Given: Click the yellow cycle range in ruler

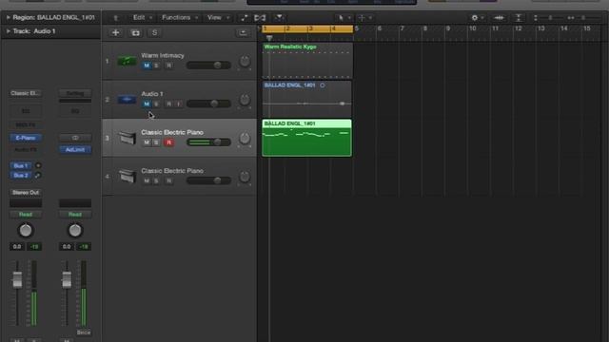Looking at the screenshot, I should (x=307, y=28).
